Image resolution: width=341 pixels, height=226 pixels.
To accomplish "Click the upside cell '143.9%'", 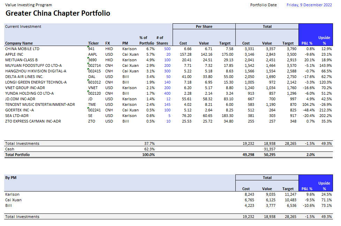I will [326, 65].
